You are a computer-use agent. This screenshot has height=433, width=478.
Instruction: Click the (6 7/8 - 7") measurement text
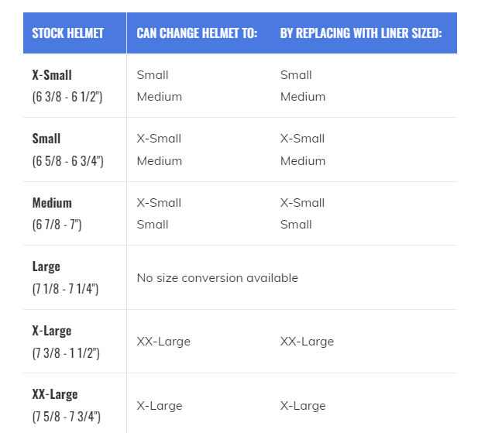coord(57,225)
